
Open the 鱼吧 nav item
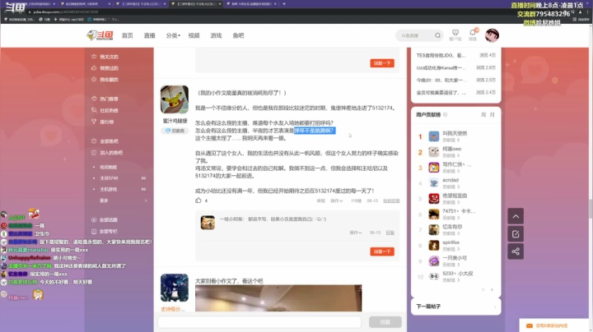pos(238,35)
